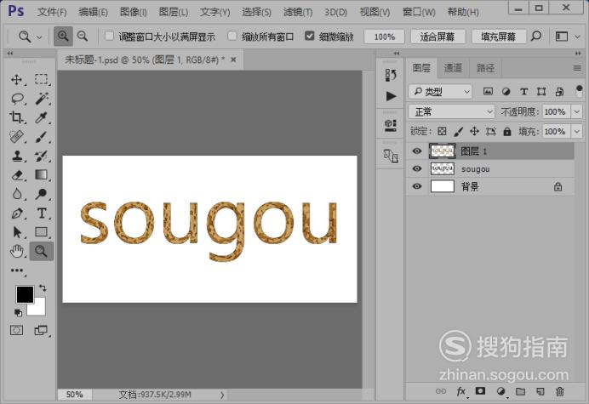Click the 填充屏幕 button
The image size is (589, 404).
(499, 37)
